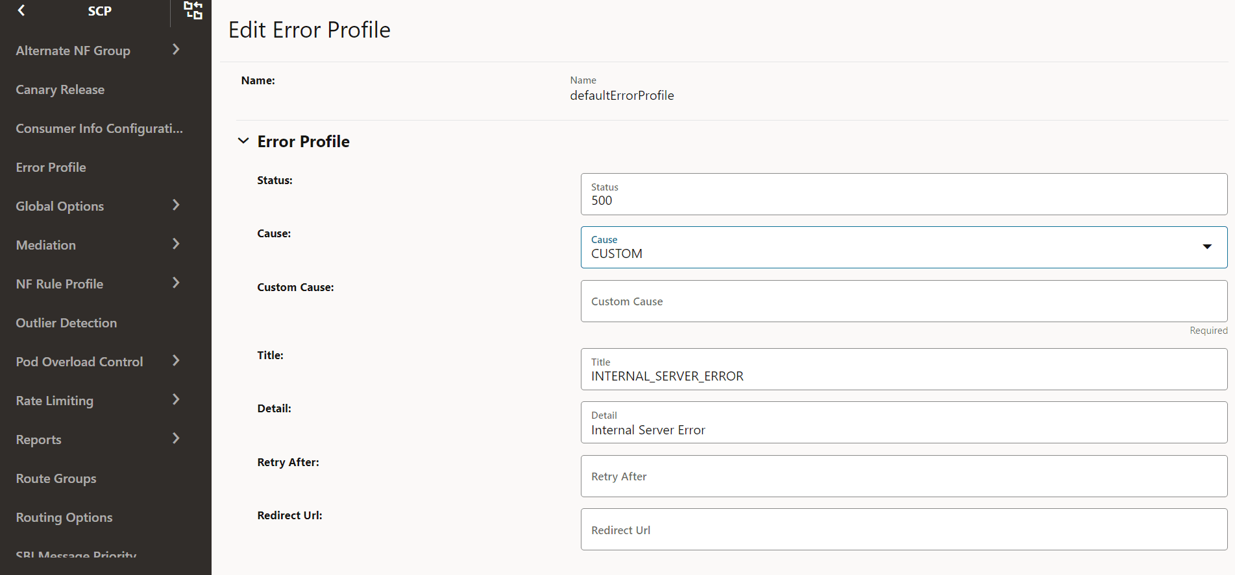
Task: Click the Retry After input field
Action: pyautogui.click(x=903, y=476)
